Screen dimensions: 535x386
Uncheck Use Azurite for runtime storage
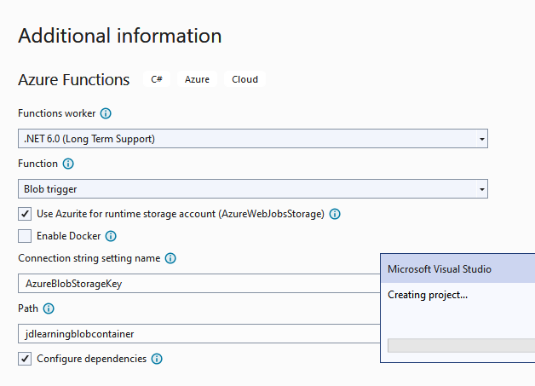pos(25,214)
